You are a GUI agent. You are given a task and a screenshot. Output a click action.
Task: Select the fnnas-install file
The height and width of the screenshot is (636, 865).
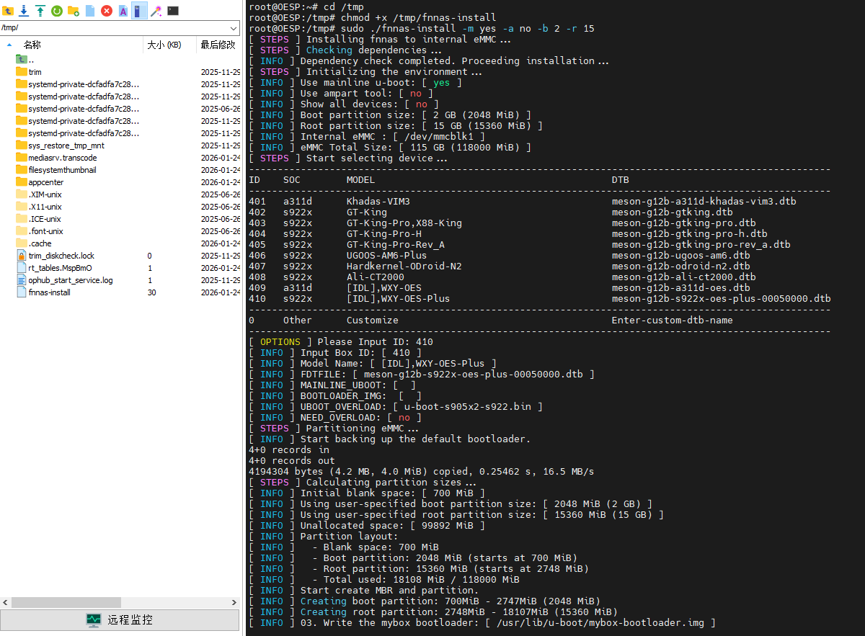[49, 292]
